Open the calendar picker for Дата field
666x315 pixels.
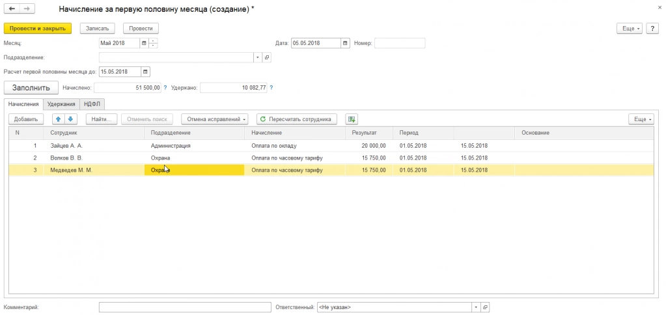click(345, 43)
